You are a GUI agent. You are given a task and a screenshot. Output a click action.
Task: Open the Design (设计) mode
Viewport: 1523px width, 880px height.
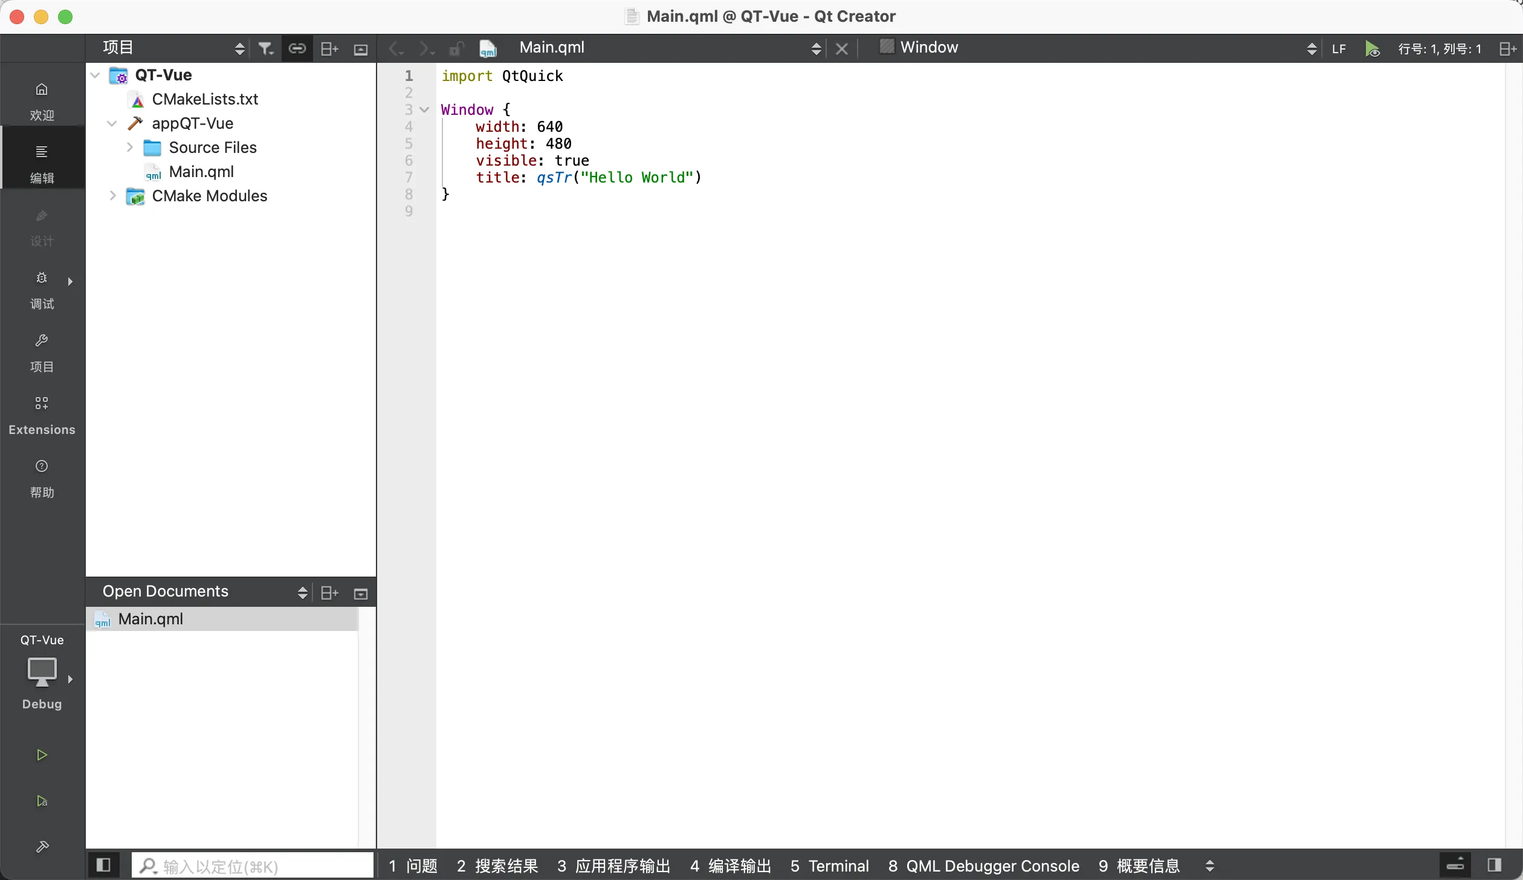pos(42,227)
